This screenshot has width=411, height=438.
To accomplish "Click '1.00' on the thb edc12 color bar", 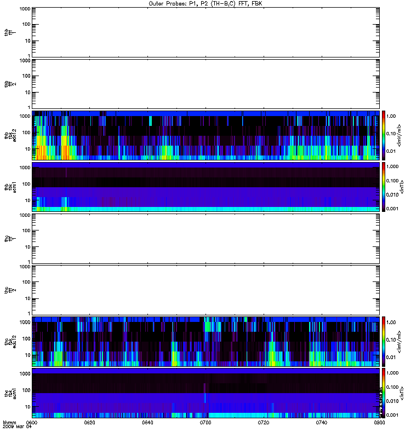I will click(391, 116).
